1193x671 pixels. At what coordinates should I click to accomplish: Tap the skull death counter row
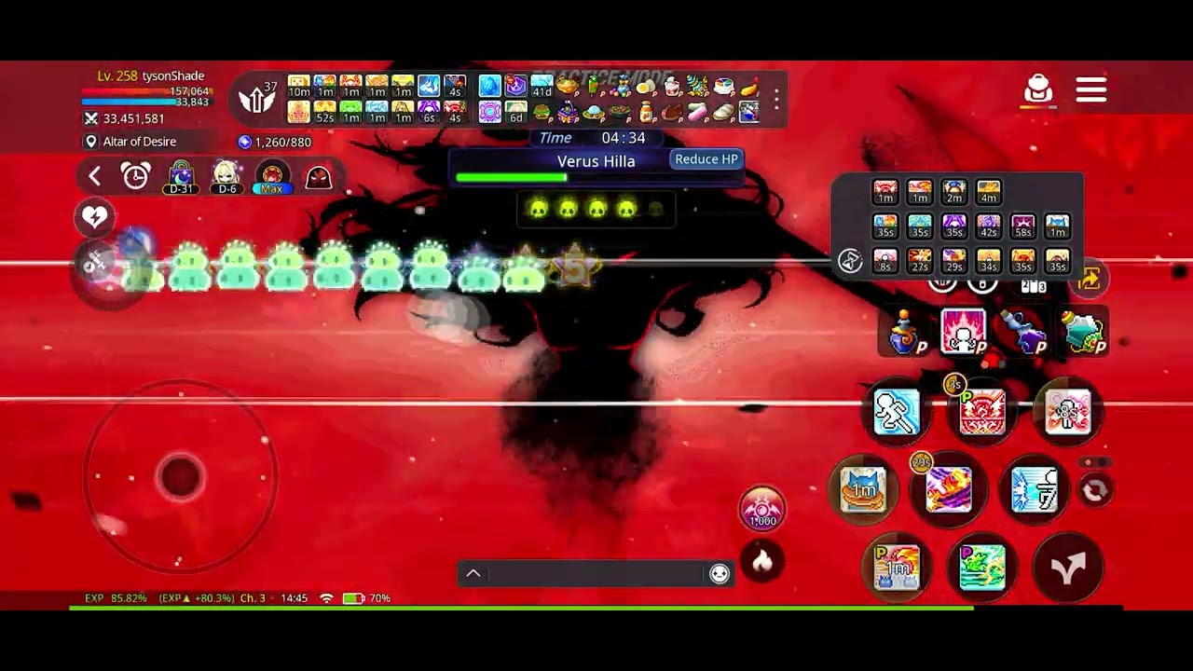point(596,210)
